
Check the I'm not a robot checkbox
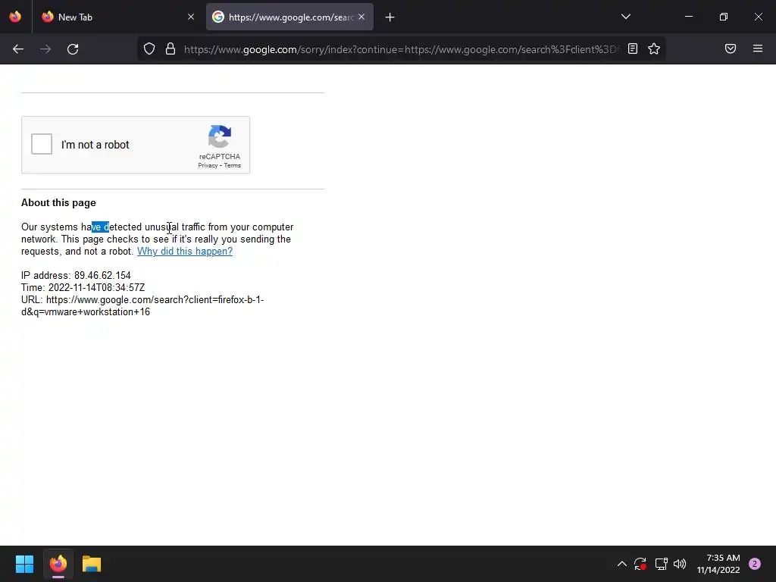pyautogui.click(x=42, y=144)
